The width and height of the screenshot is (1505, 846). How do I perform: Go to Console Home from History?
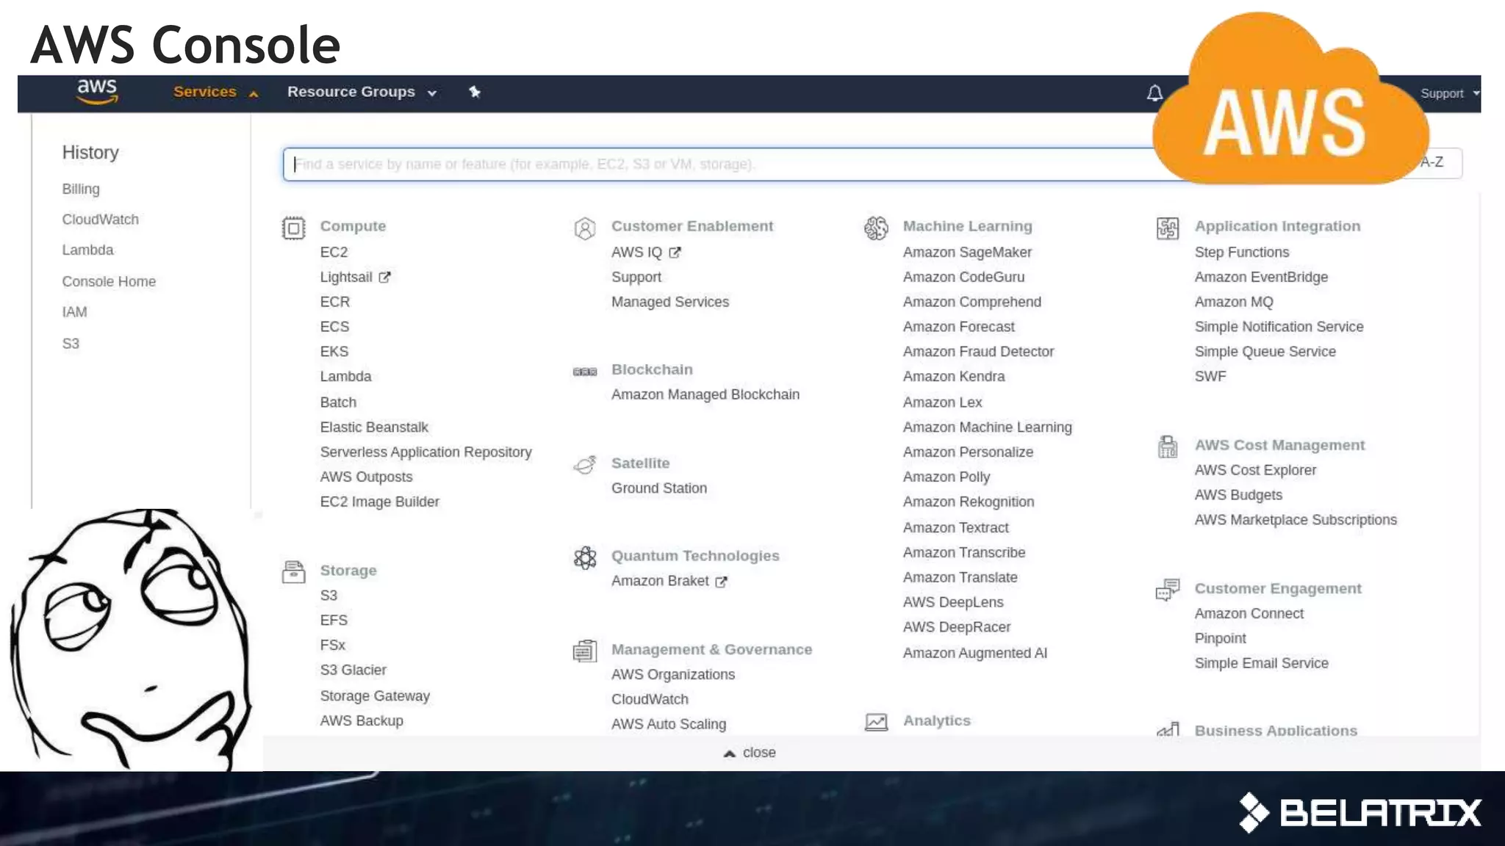109,281
